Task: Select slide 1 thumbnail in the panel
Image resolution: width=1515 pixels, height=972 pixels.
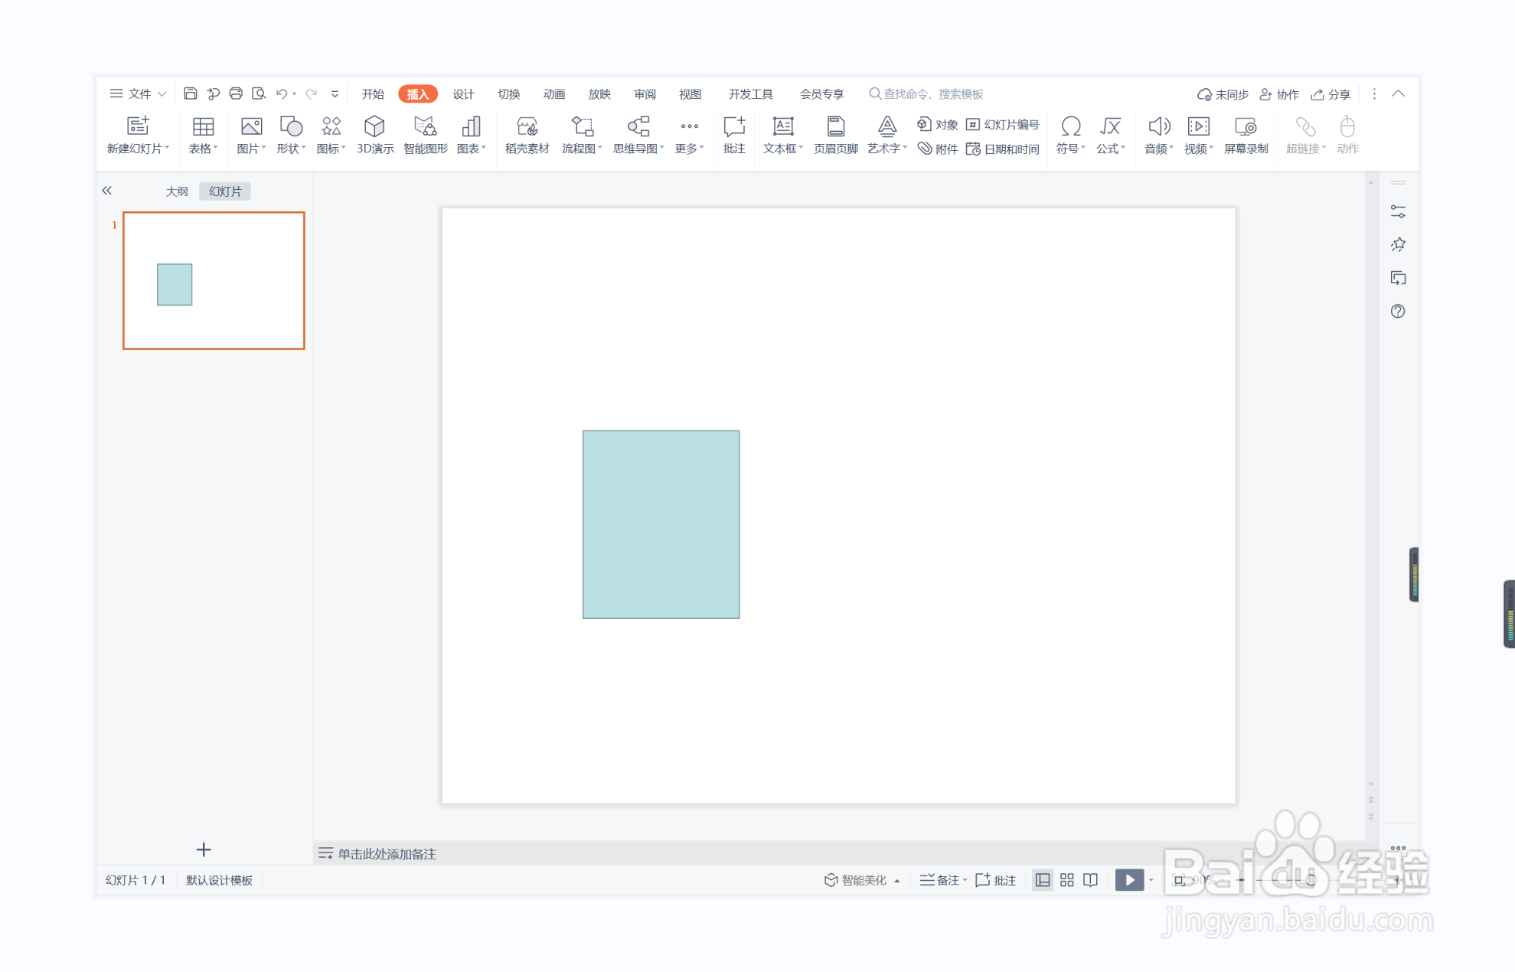Action: point(214,280)
